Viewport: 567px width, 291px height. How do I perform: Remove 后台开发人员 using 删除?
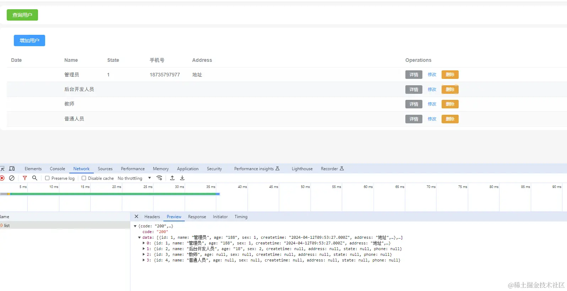450,90
